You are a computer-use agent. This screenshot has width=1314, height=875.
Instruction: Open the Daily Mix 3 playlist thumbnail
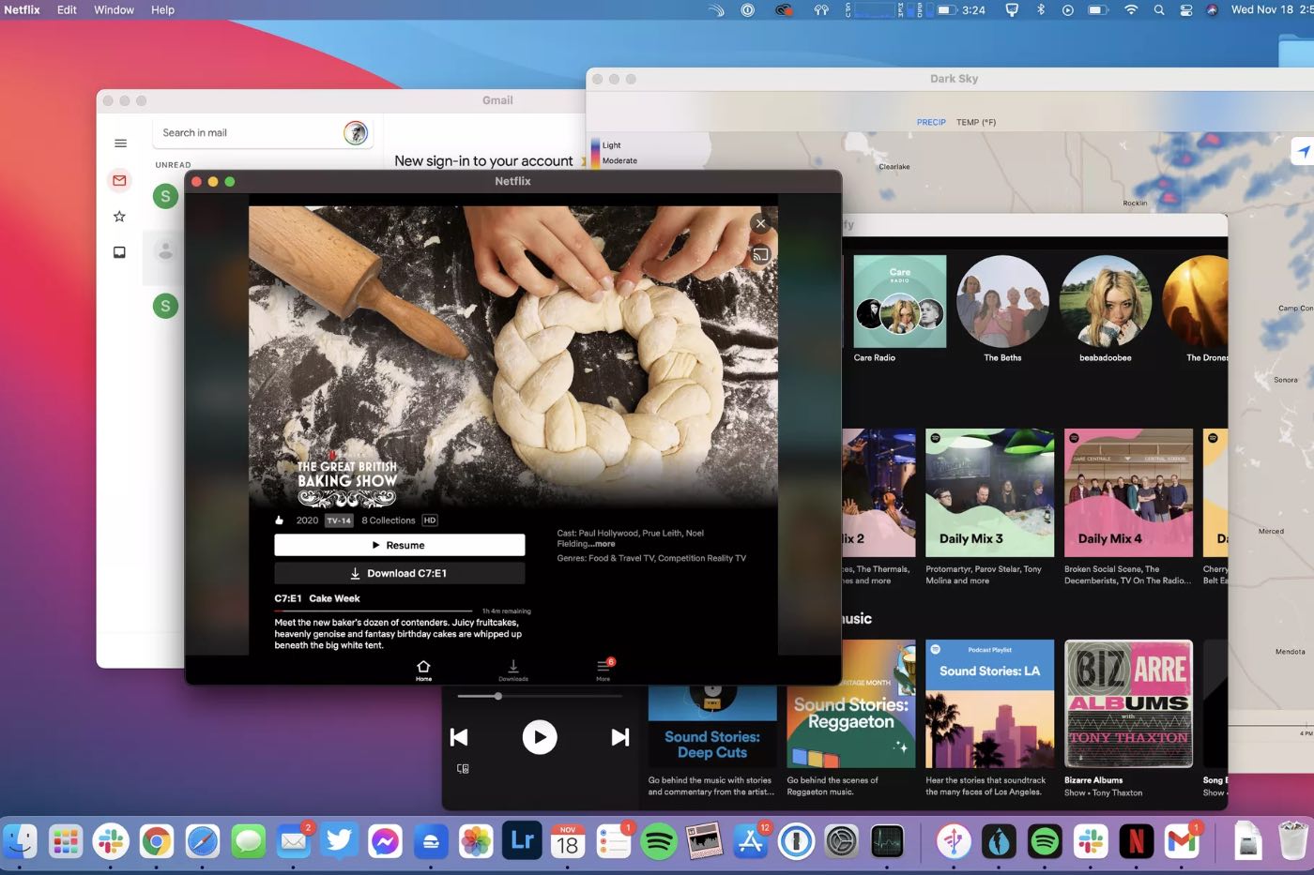pyautogui.click(x=989, y=492)
